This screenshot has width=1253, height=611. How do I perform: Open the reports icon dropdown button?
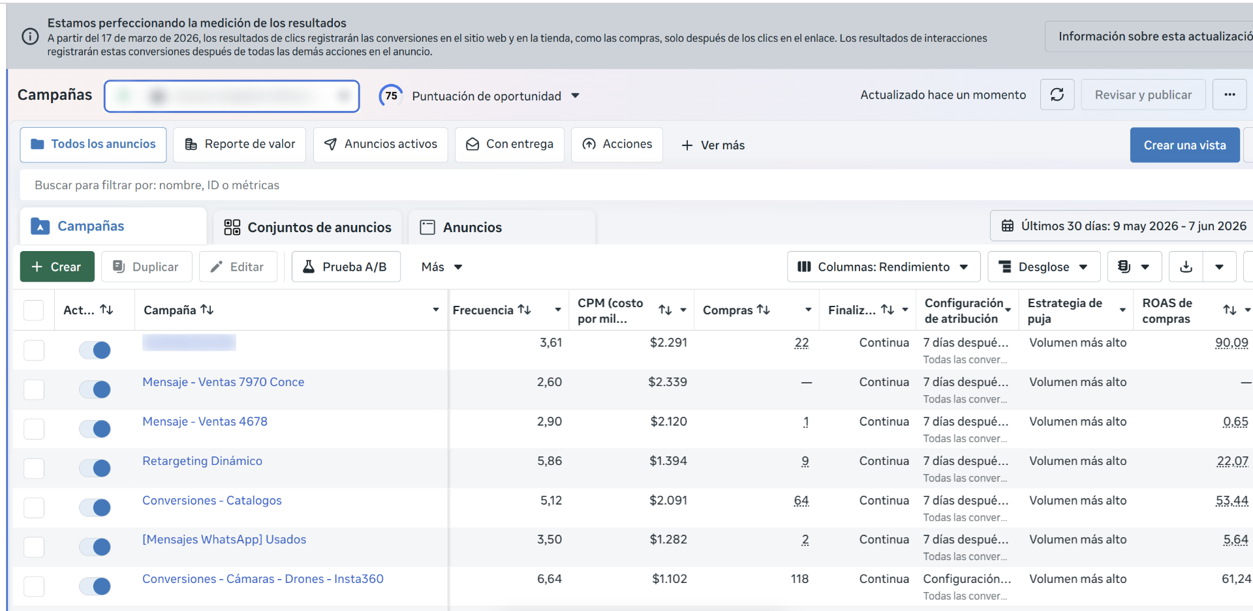(x=1134, y=267)
